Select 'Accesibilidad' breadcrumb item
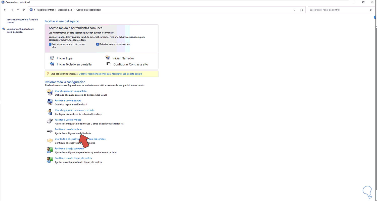377x201 pixels. (x=65, y=10)
